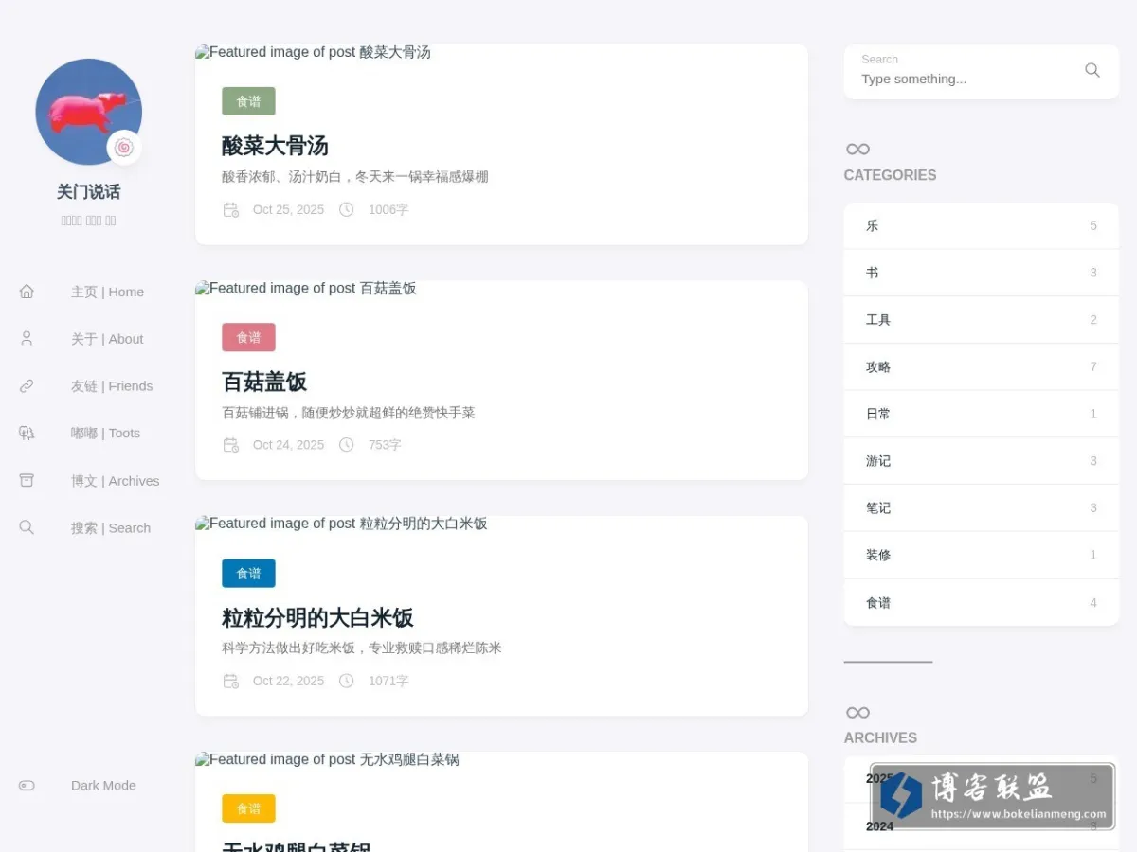Open featured image of post 无水鸡腿白菜锅
The height and width of the screenshot is (852, 1137).
pos(327,759)
